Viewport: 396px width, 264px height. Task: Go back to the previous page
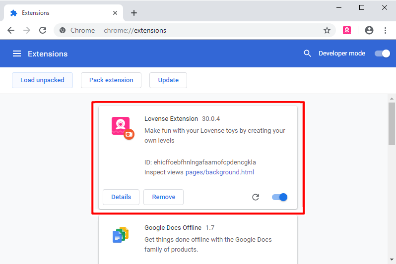pos(11,30)
